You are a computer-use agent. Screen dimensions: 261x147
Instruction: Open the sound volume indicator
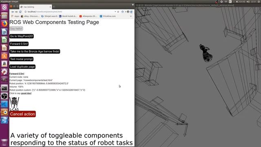click(248, 2)
